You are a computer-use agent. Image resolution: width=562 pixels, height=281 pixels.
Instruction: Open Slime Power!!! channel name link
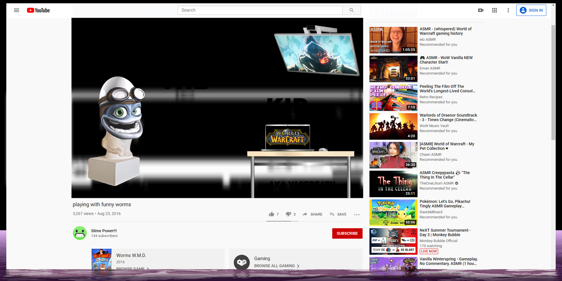pos(104,231)
